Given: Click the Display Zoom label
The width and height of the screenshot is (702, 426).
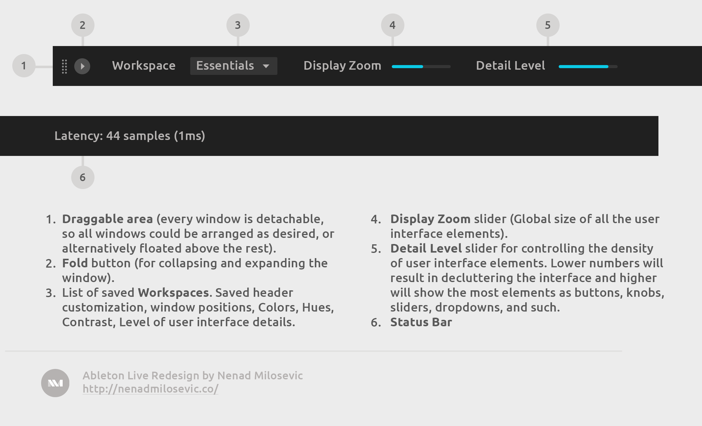Looking at the screenshot, I should point(342,66).
